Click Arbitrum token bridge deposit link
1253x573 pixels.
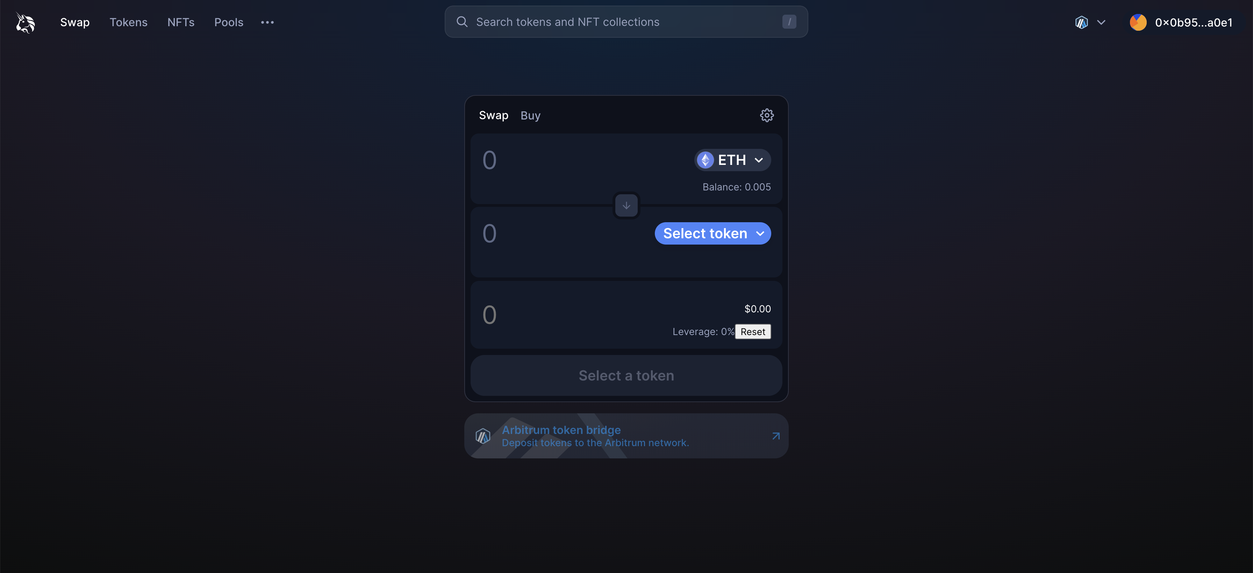(626, 436)
